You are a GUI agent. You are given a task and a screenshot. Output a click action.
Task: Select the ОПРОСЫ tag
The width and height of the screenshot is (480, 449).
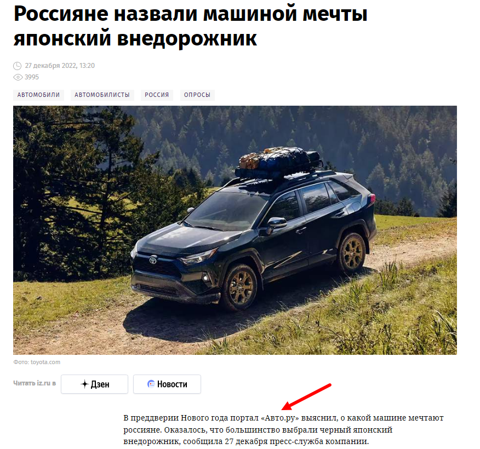197,95
